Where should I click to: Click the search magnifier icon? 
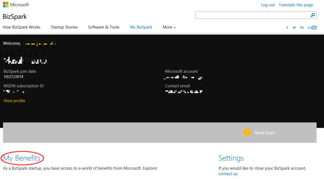[x=313, y=15]
